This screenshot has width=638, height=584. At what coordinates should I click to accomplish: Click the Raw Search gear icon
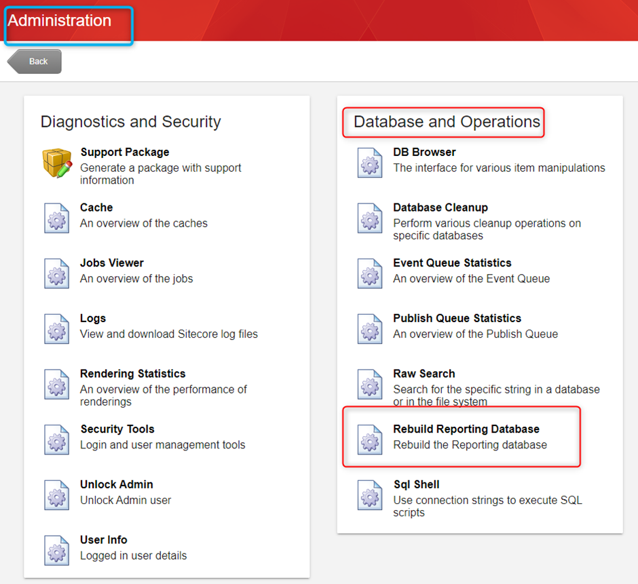[x=370, y=385]
